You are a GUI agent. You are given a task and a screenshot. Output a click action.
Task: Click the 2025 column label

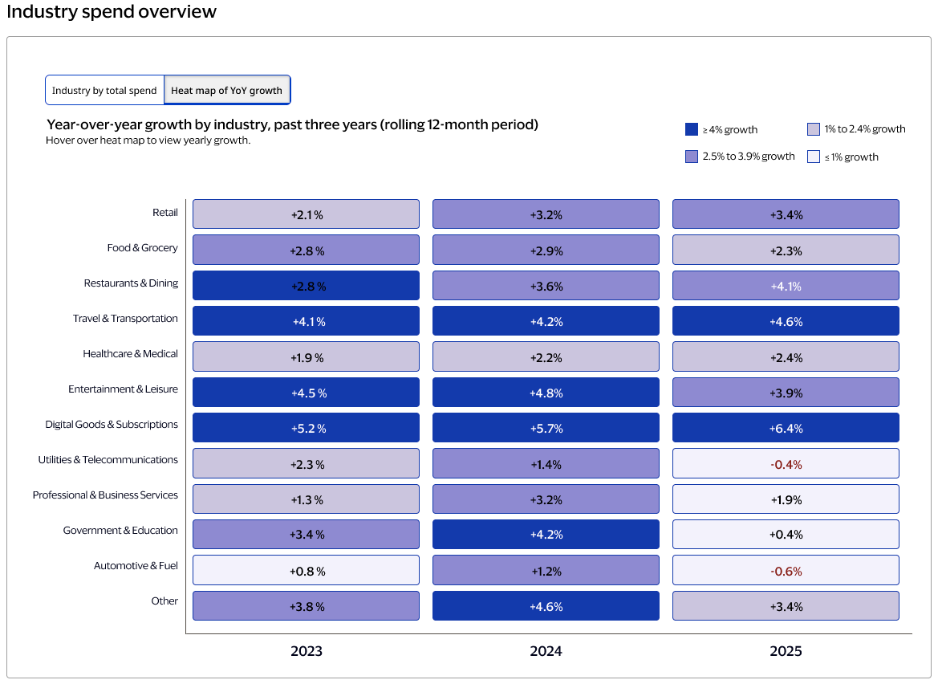click(x=786, y=651)
